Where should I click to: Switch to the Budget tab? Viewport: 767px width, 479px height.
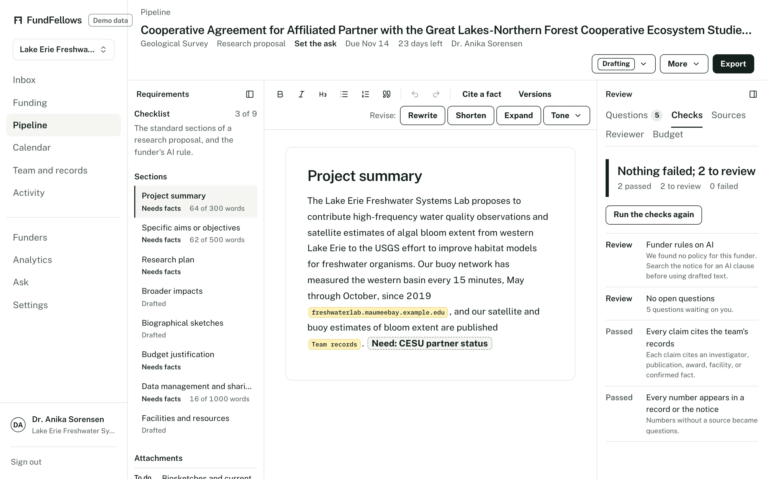coord(668,134)
